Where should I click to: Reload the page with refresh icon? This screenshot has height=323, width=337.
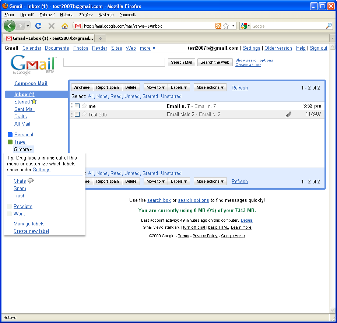pyautogui.click(x=38, y=26)
